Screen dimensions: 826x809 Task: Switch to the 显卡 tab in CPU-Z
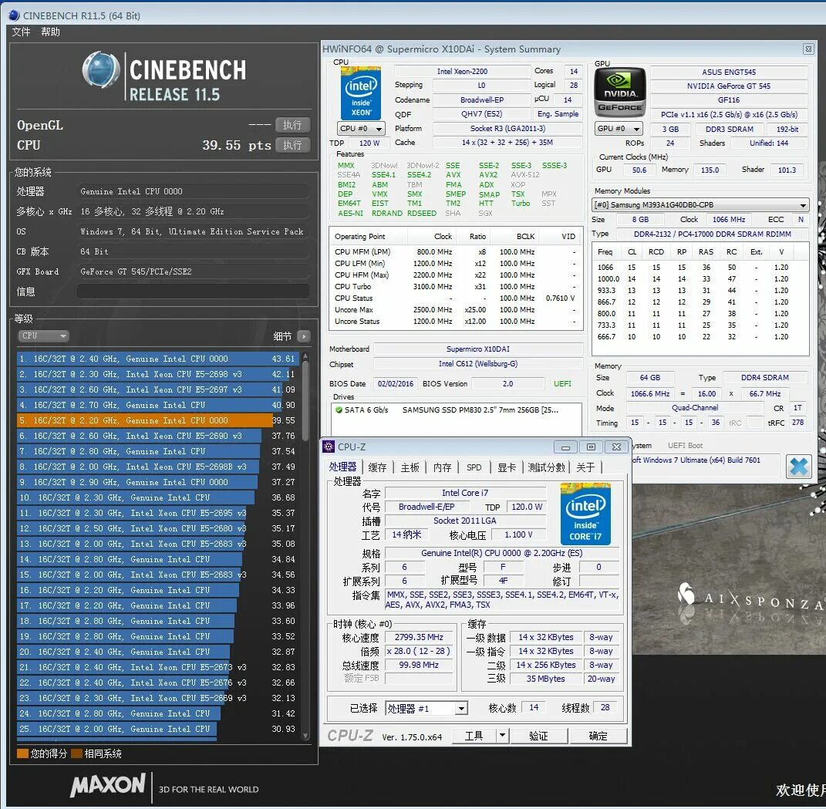click(507, 467)
